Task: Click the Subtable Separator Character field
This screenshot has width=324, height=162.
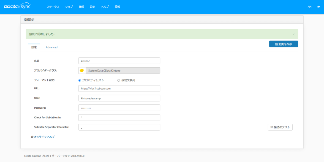Action: [119, 127]
